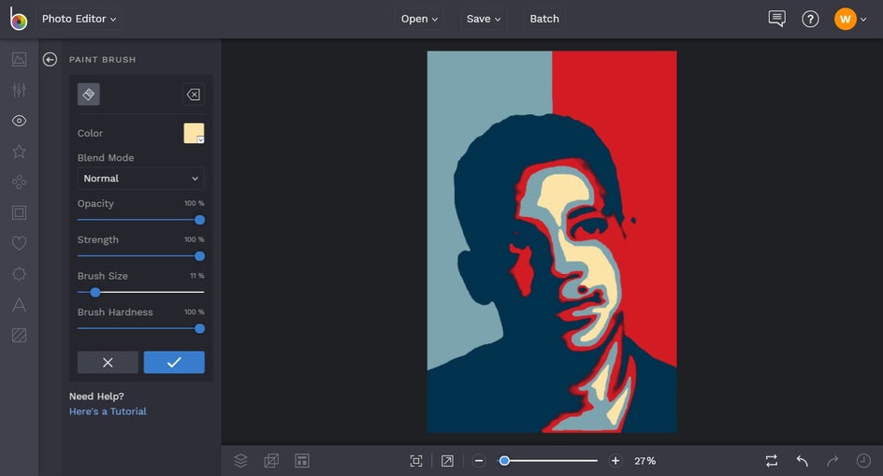The width and height of the screenshot is (883, 476).
Task: Open the Overlays badge icon
Action: pyautogui.click(x=19, y=274)
